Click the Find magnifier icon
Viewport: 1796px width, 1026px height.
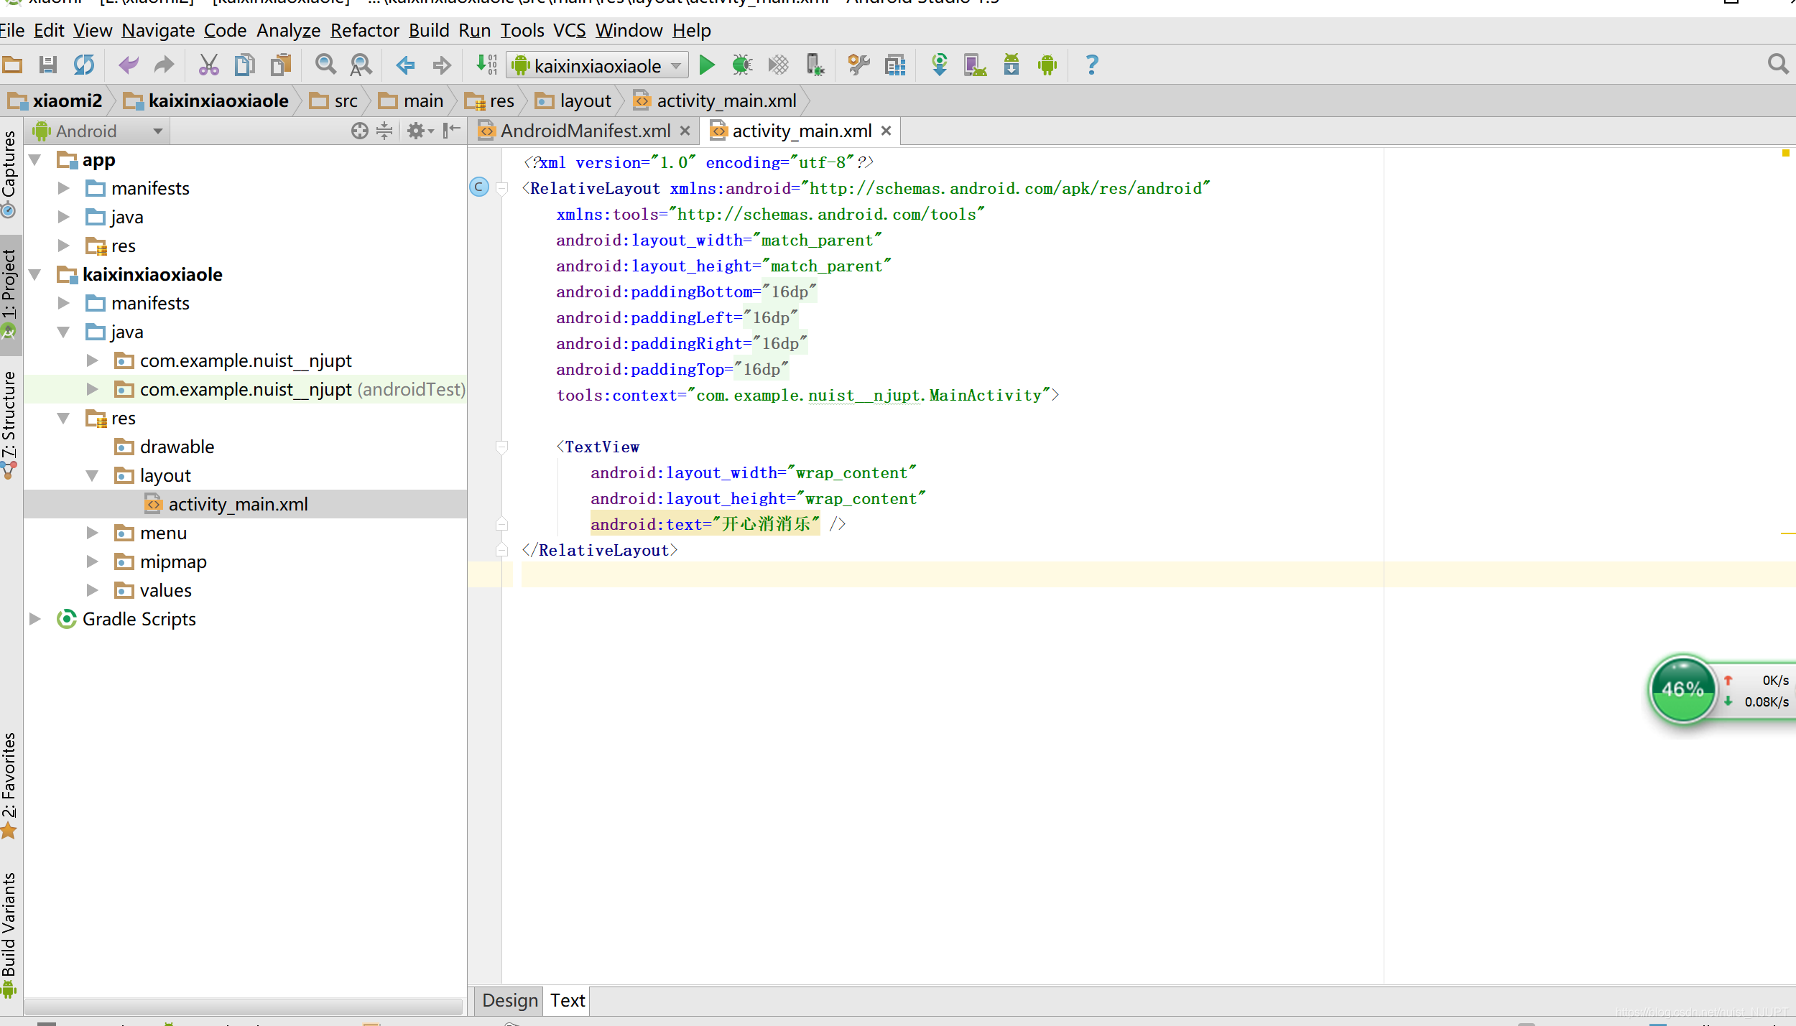(325, 65)
